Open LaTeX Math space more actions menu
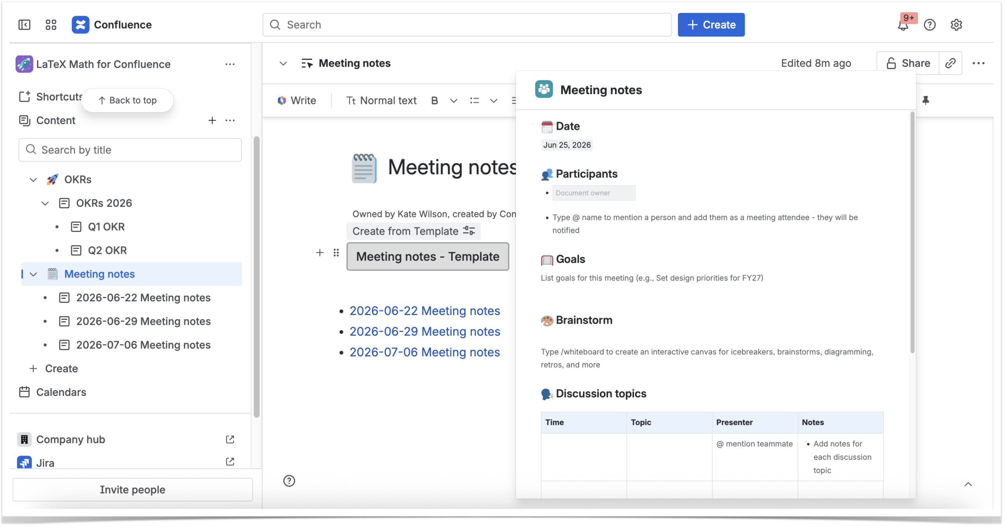Image resolution: width=1006 pixels, height=527 pixels. [x=230, y=64]
